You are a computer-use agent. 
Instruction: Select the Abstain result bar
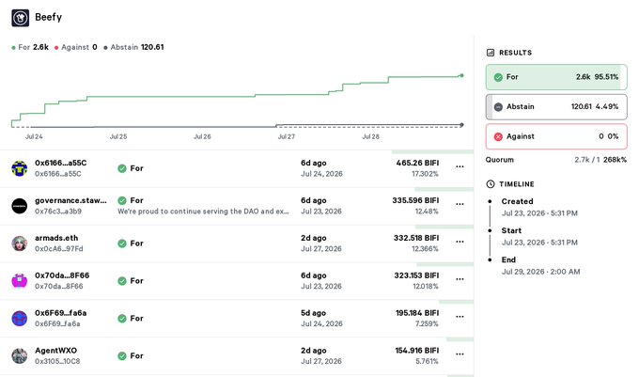pyautogui.click(x=556, y=107)
